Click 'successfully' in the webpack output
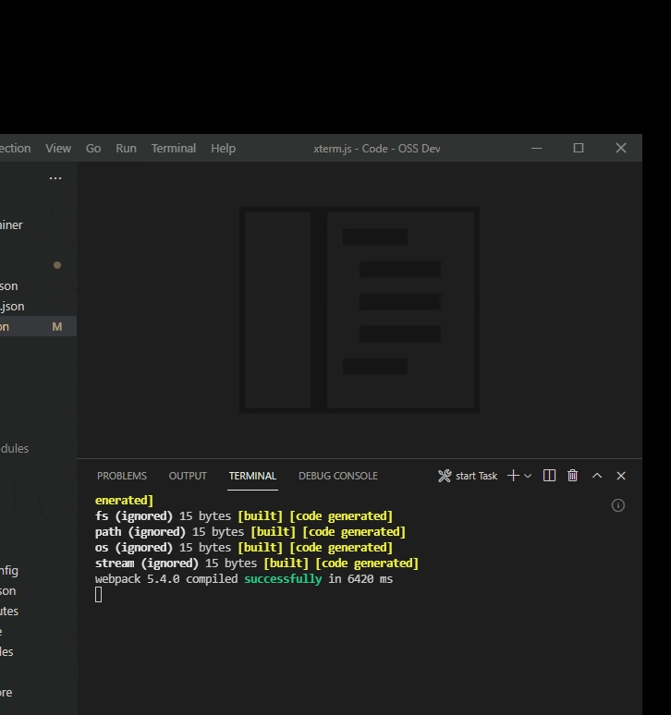 coord(283,579)
